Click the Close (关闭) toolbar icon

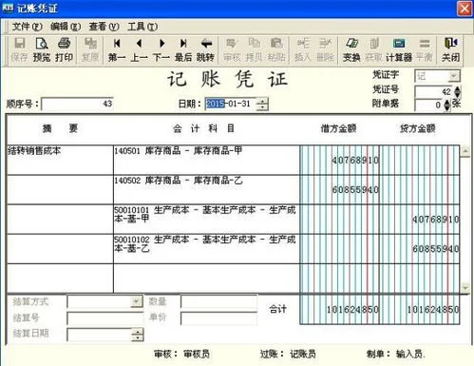450,50
